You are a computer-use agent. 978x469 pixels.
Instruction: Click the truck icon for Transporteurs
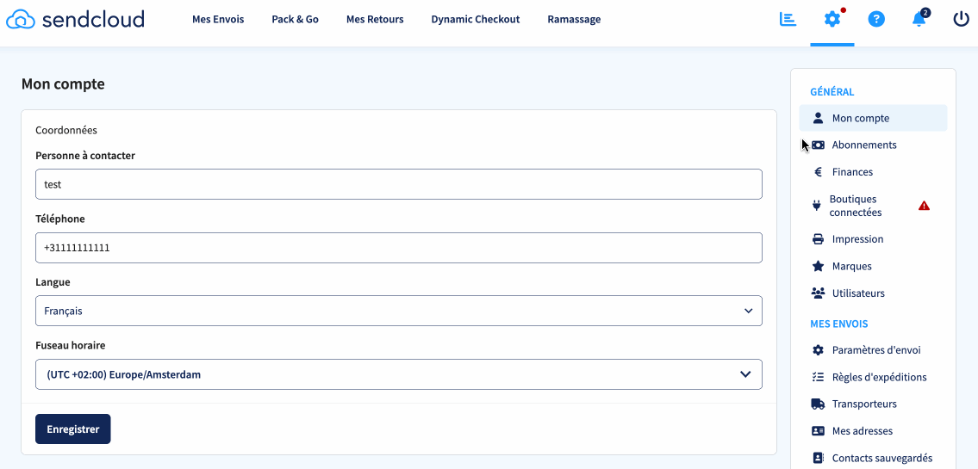click(818, 404)
